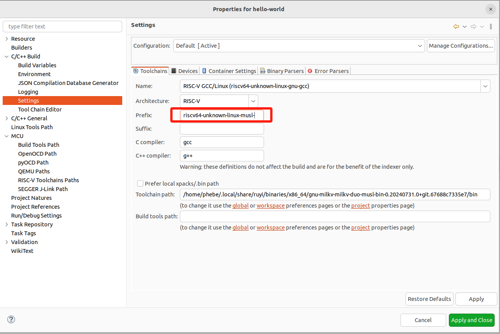Click into the Suffix input field
Screen dimensions: 500x334
(222, 129)
